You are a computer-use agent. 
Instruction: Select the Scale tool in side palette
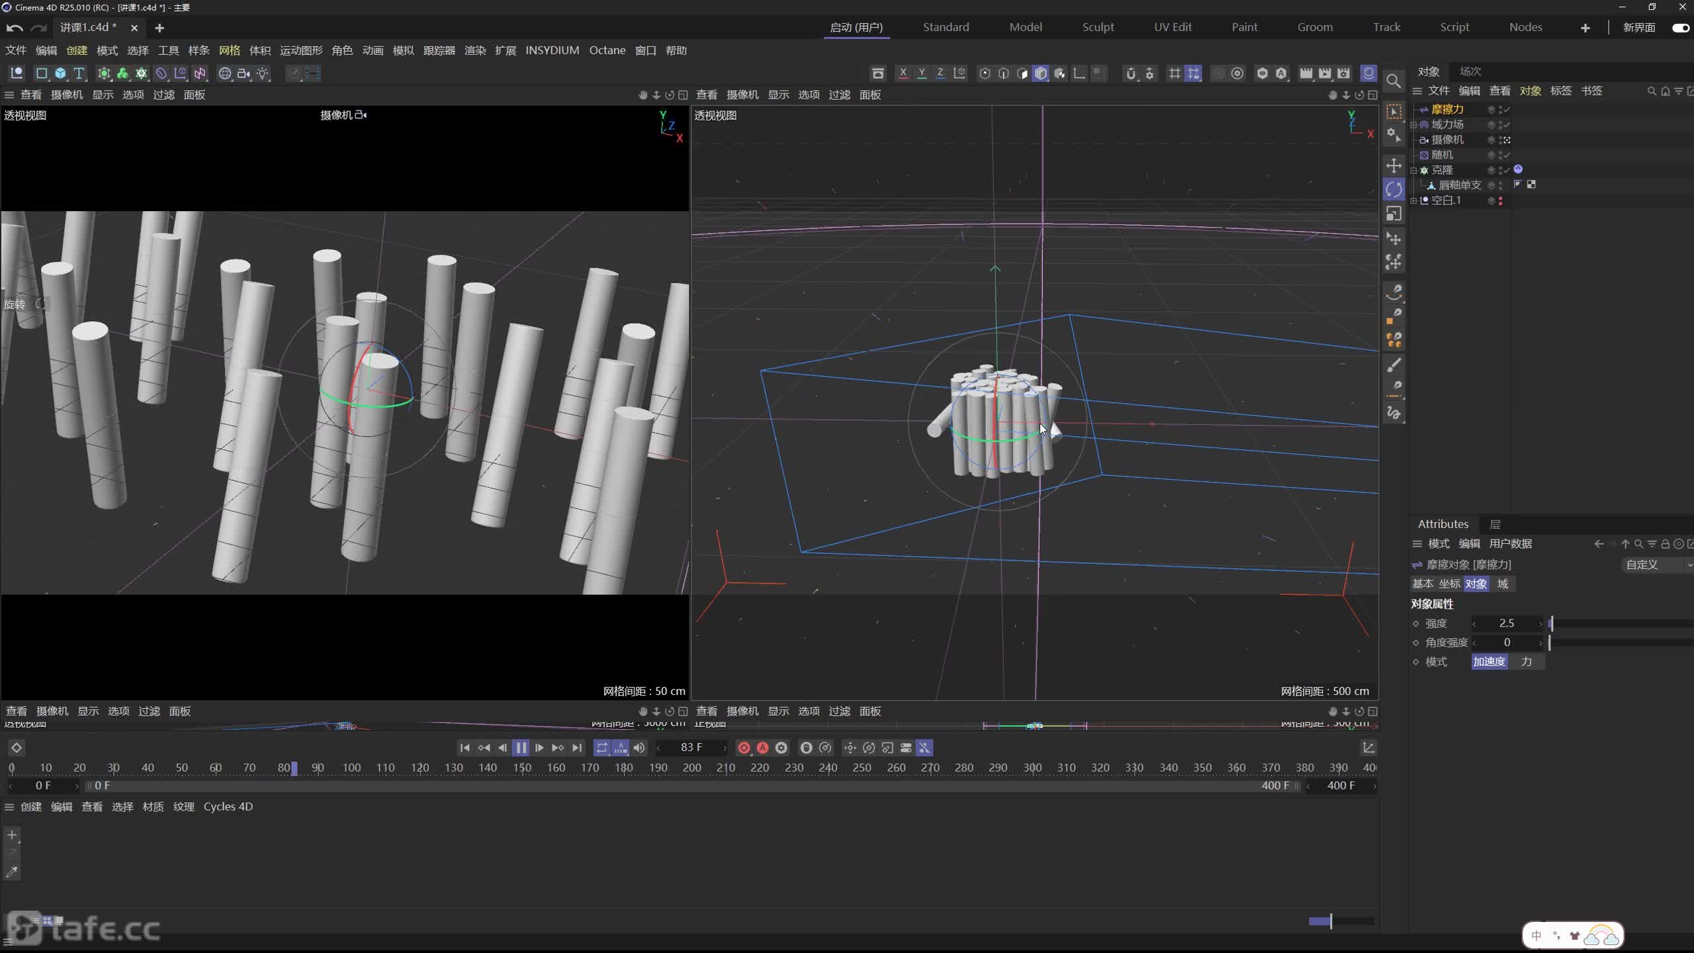click(1394, 214)
